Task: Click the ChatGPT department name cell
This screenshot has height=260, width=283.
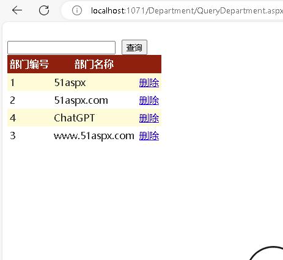Action: point(74,118)
